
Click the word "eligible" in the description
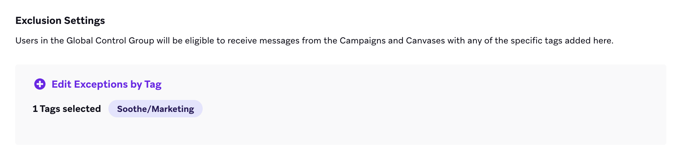pos(199,41)
